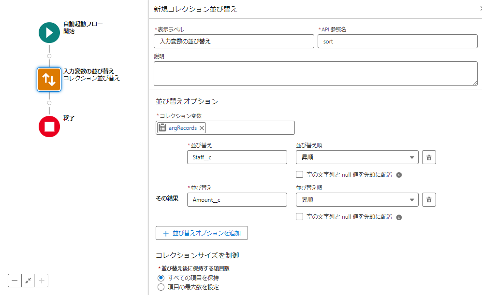Click the green Start flow play icon
This screenshot has width=482, height=295.
pyautogui.click(x=49, y=32)
